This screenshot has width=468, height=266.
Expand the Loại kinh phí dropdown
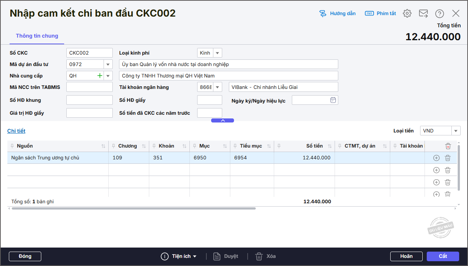click(217, 53)
